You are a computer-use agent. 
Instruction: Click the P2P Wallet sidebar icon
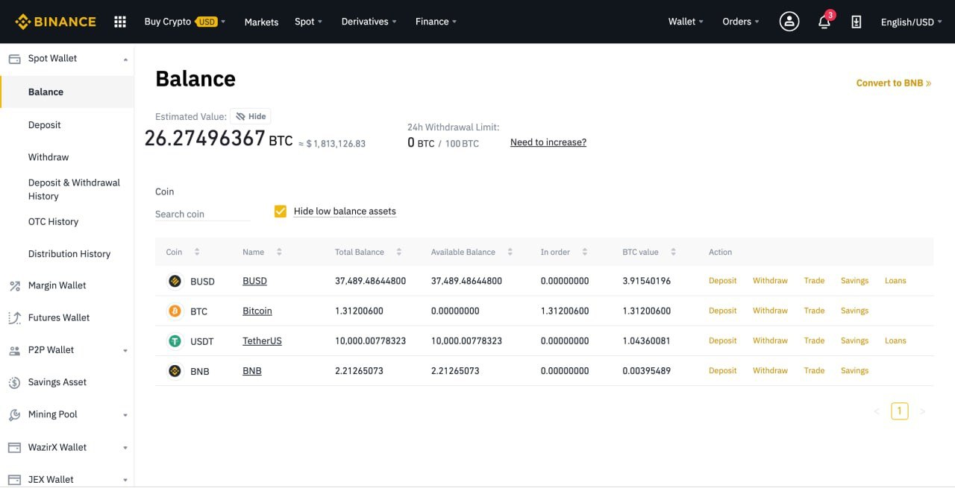14,349
